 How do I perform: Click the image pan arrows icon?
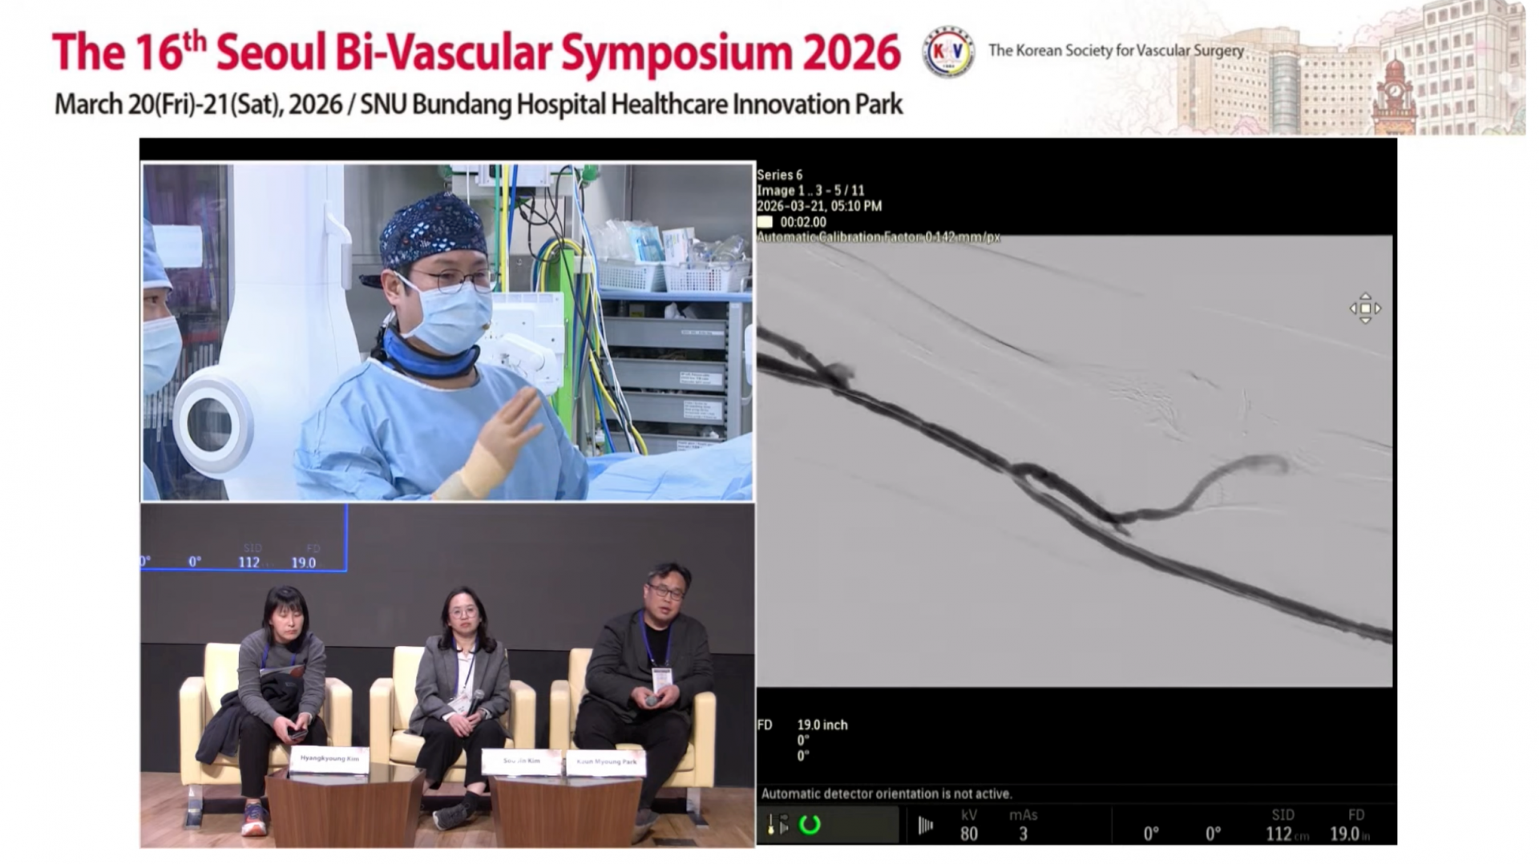(x=1365, y=309)
